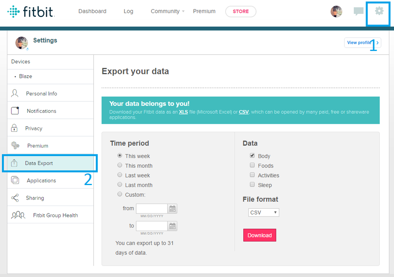The height and width of the screenshot is (277, 394).
Task: Go to Dashboard in top navigation
Action: [x=92, y=11]
